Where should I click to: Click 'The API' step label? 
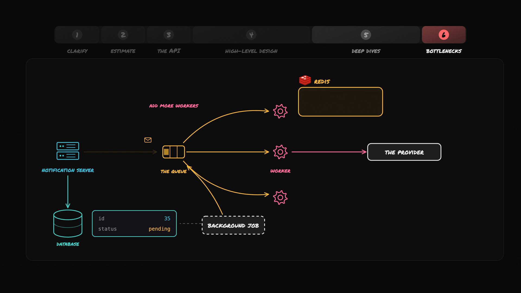[169, 51]
